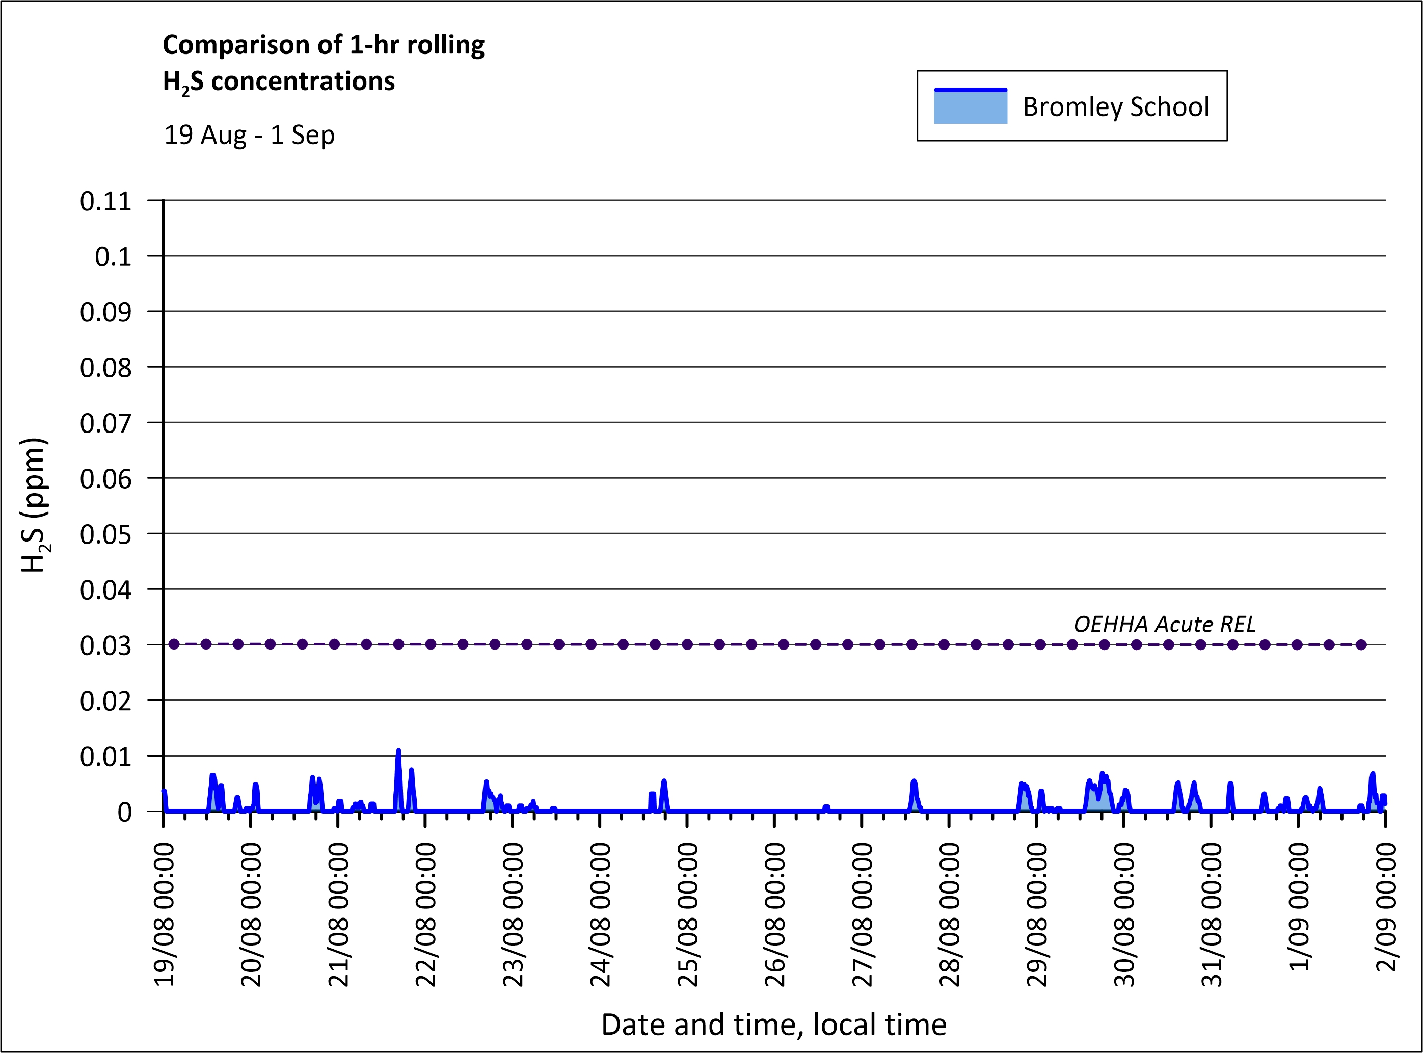Click the 30/08 00:00 x-axis date label

(1124, 914)
